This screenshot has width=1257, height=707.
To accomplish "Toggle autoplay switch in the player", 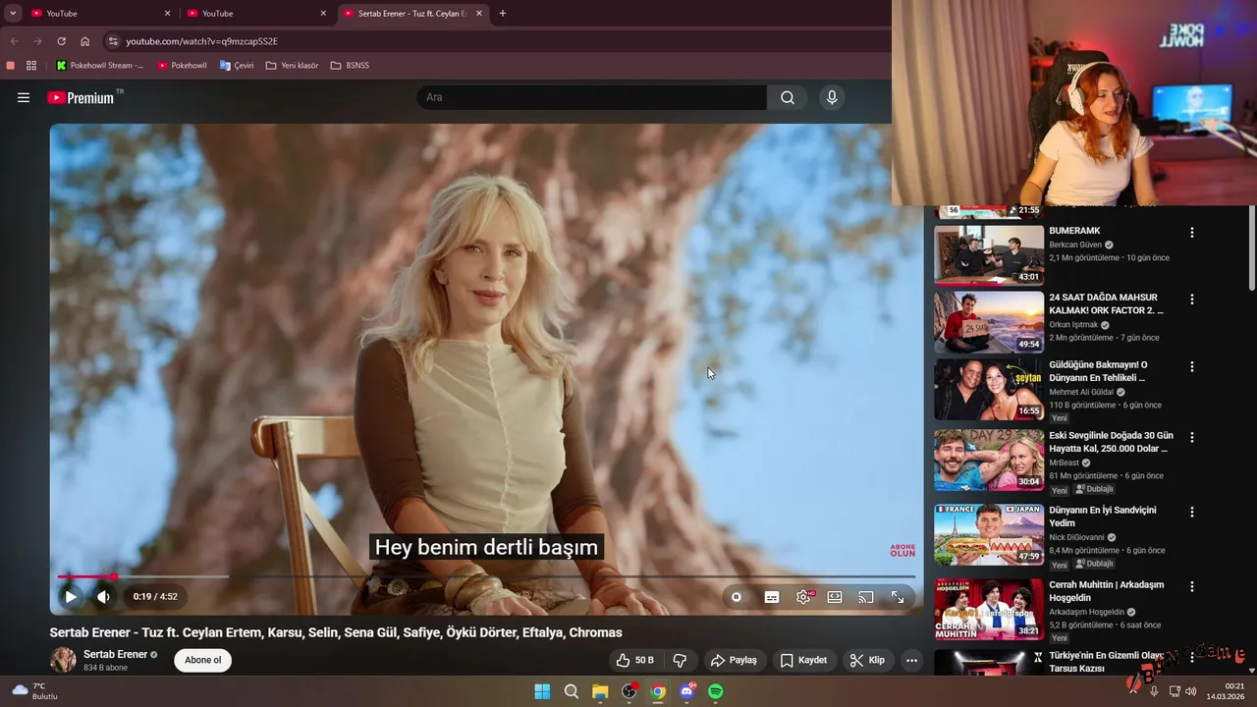I will (x=737, y=597).
